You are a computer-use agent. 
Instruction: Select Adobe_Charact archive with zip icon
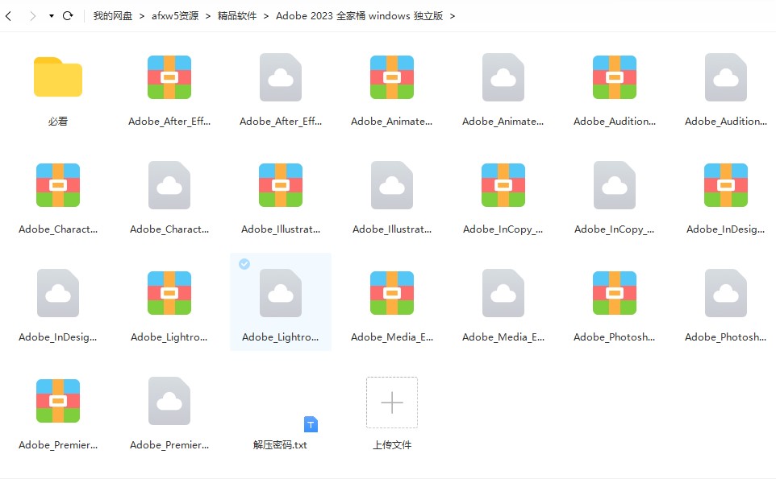[58, 185]
